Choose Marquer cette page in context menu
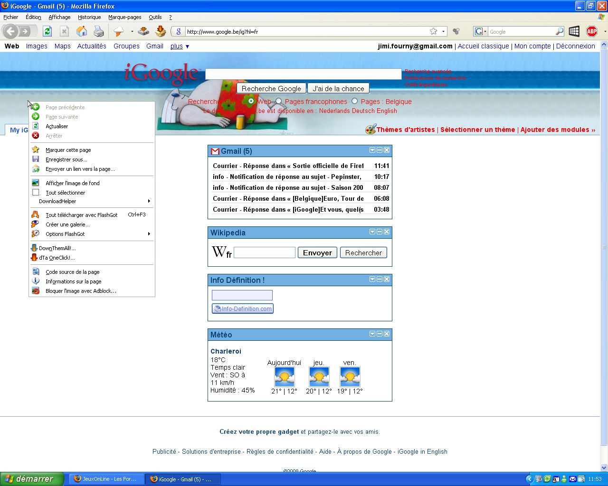 tap(92, 150)
